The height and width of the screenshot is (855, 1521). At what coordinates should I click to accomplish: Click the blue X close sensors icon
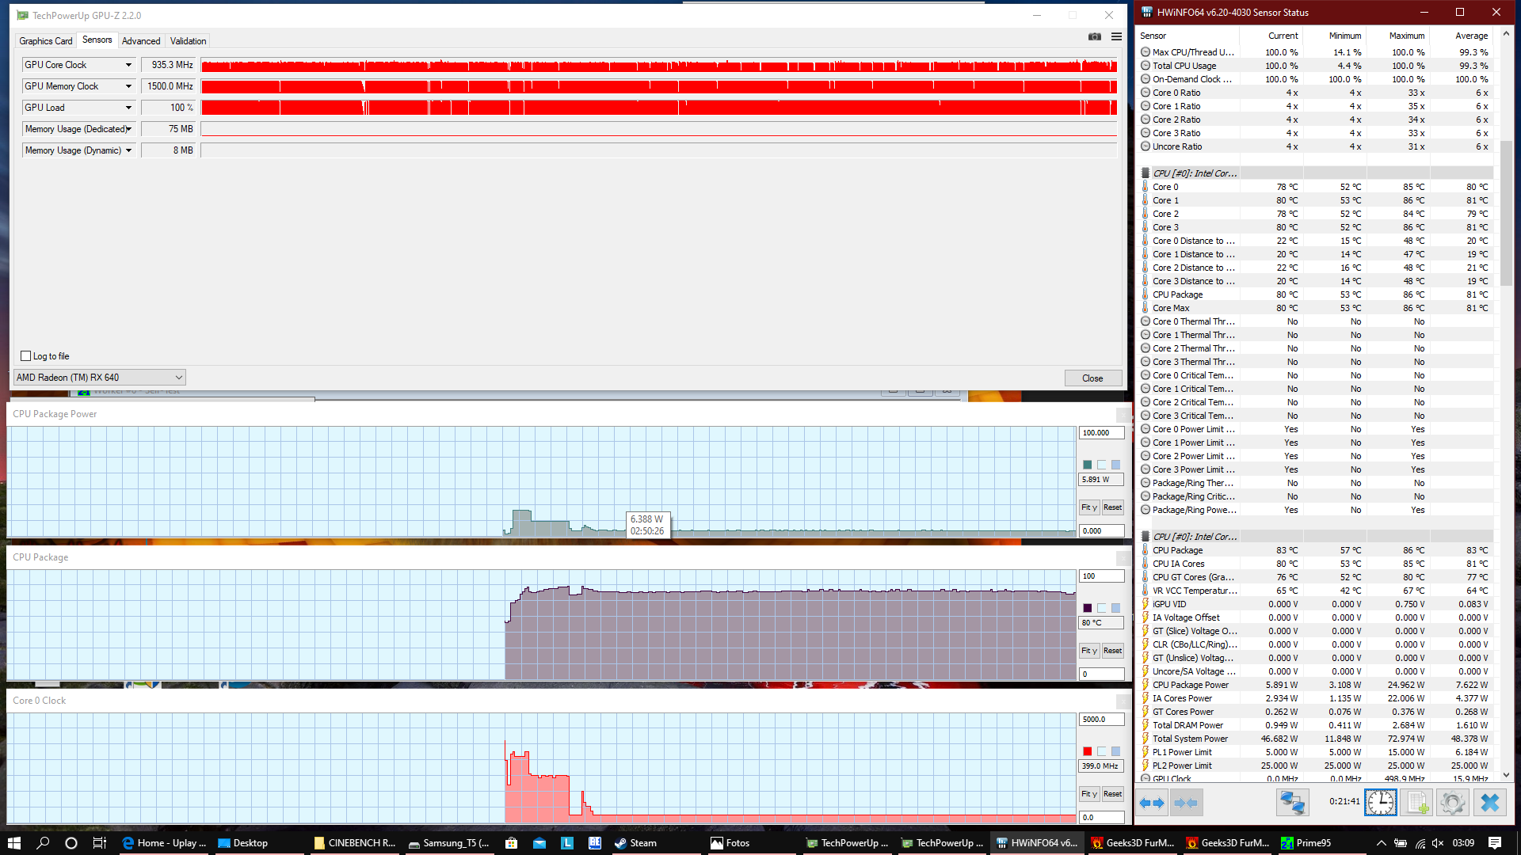[x=1489, y=803]
